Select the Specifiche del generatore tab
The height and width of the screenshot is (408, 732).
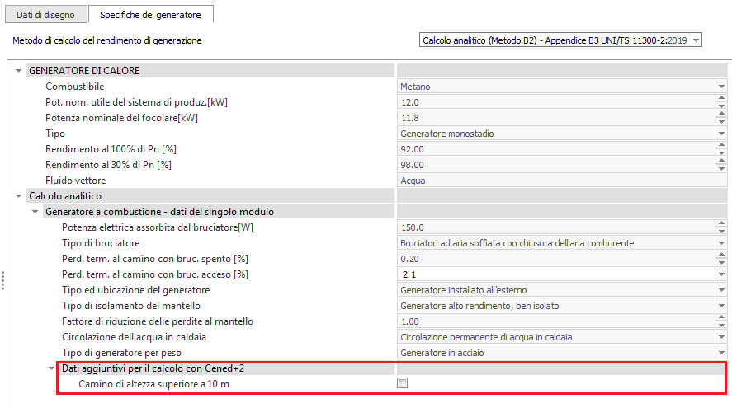(150, 15)
